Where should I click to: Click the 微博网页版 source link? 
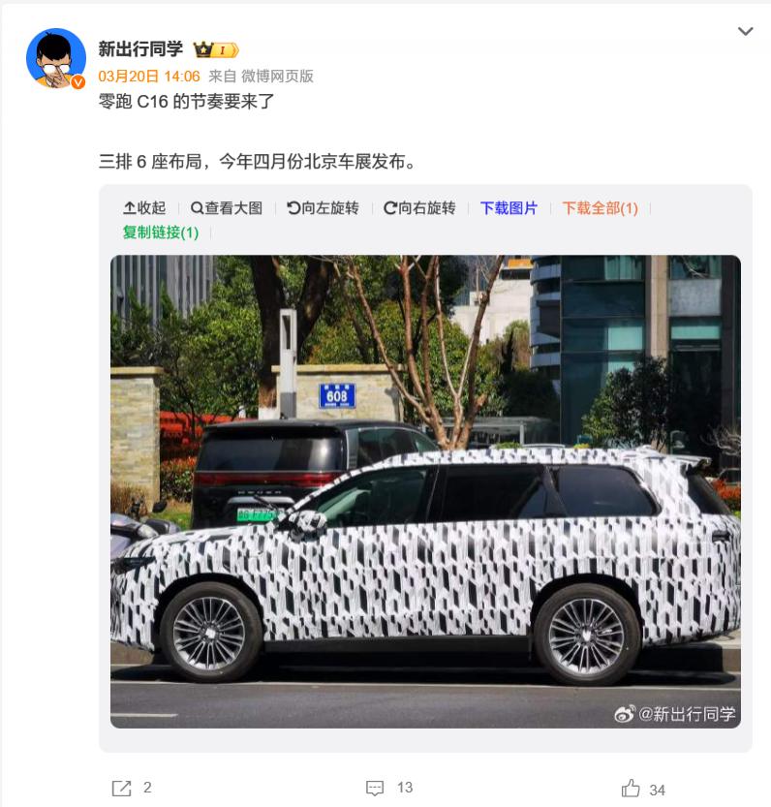coord(277,77)
